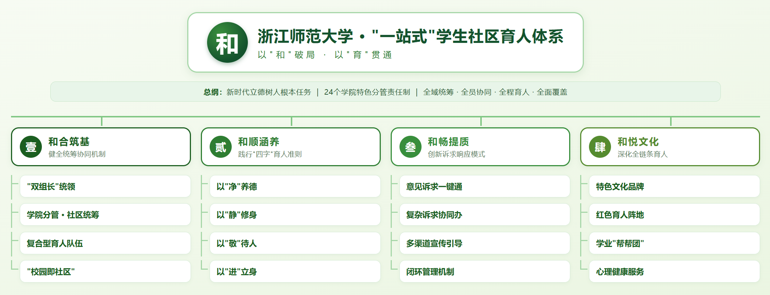Open the 复合型育人队伍 item

tap(105, 243)
